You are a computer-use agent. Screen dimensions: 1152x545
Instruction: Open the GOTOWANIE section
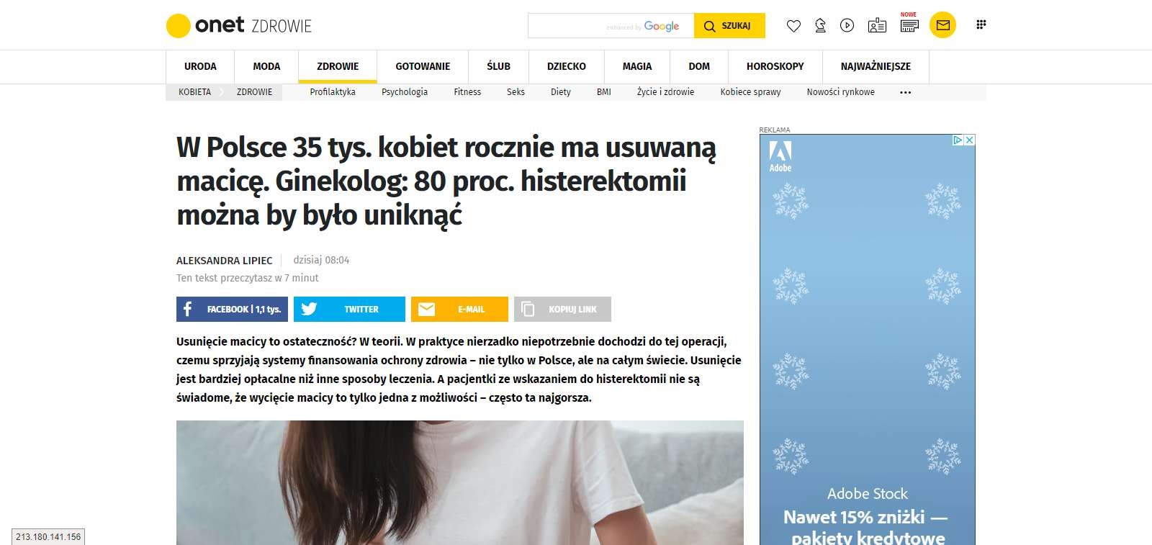423,66
